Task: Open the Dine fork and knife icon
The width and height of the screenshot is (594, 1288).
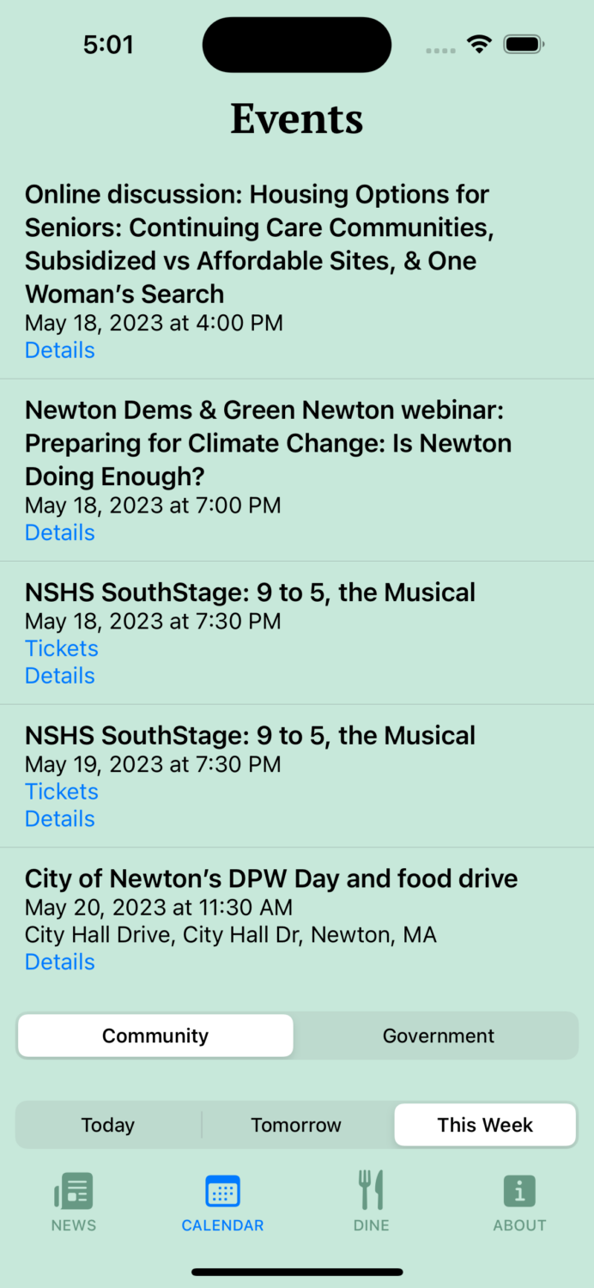Action: click(371, 1191)
